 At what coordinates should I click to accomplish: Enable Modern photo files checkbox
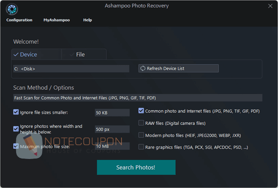coord(141,135)
